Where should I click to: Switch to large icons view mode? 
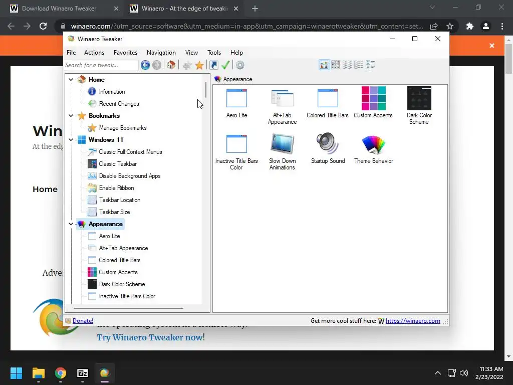[x=324, y=65]
